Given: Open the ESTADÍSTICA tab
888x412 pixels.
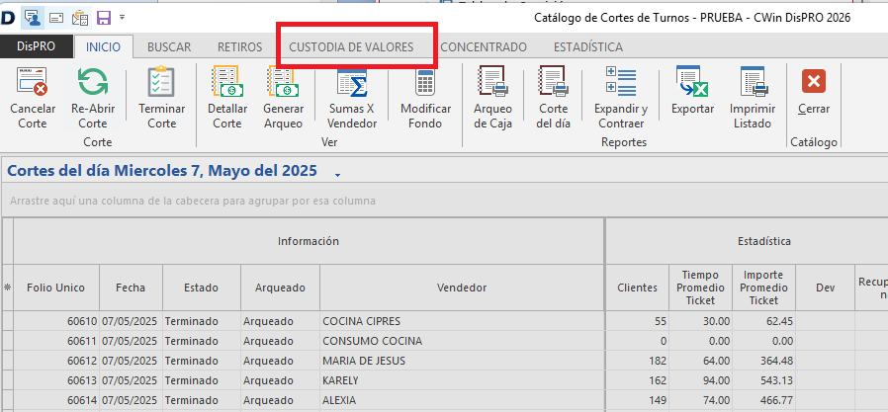Looking at the screenshot, I should tap(587, 47).
